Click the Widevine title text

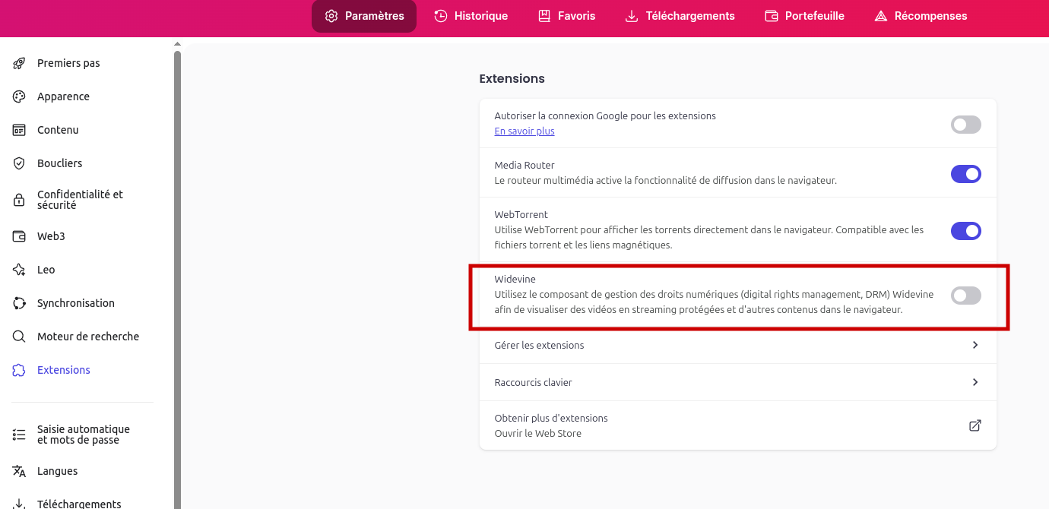(x=515, y=280)
